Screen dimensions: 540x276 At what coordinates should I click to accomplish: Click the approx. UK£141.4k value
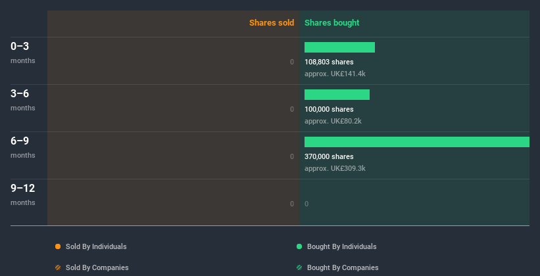click(335, 74)
